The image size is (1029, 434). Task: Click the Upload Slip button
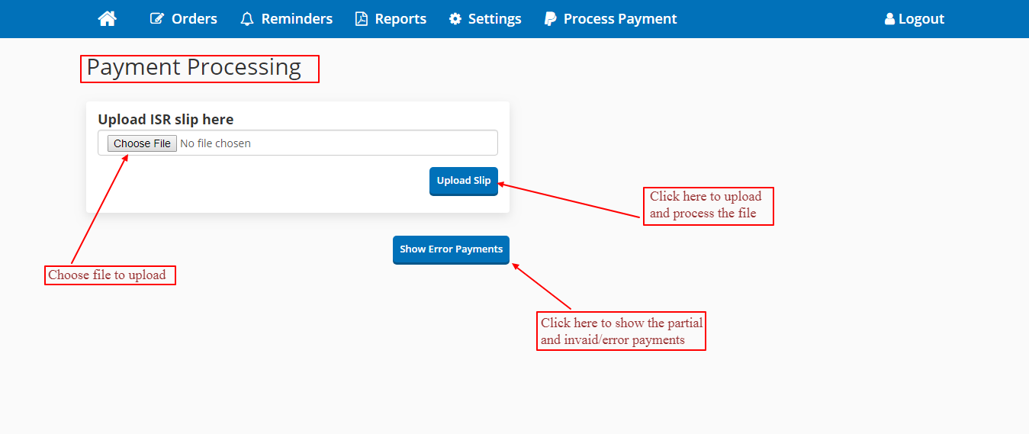point(464,181)
